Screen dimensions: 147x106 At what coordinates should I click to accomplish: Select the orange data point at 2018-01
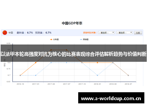[x=97, y=63]
